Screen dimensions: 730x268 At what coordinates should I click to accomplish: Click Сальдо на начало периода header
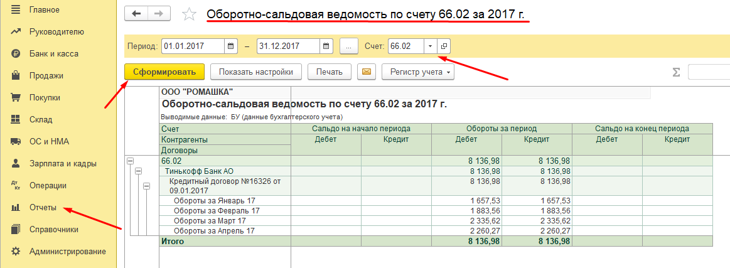point(362,129)
